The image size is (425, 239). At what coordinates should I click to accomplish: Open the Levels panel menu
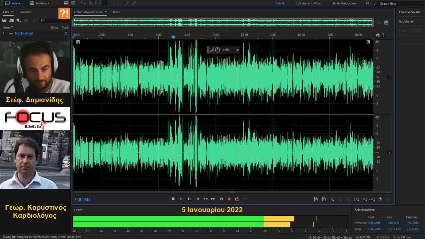tap(86, 210)
